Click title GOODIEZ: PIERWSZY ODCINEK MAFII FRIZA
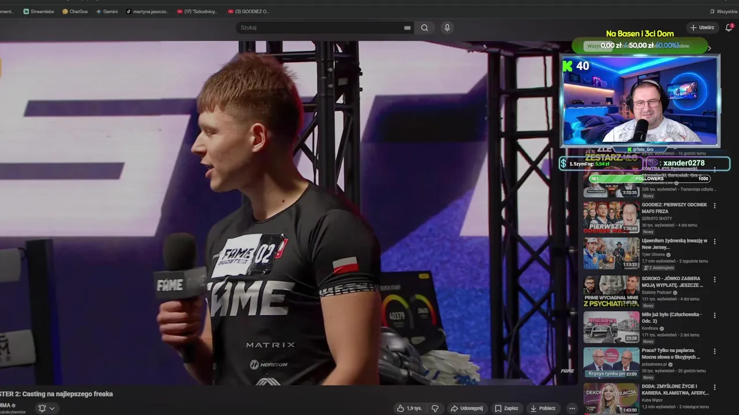This screenshot has height=415, width=739. pos(674,208)
